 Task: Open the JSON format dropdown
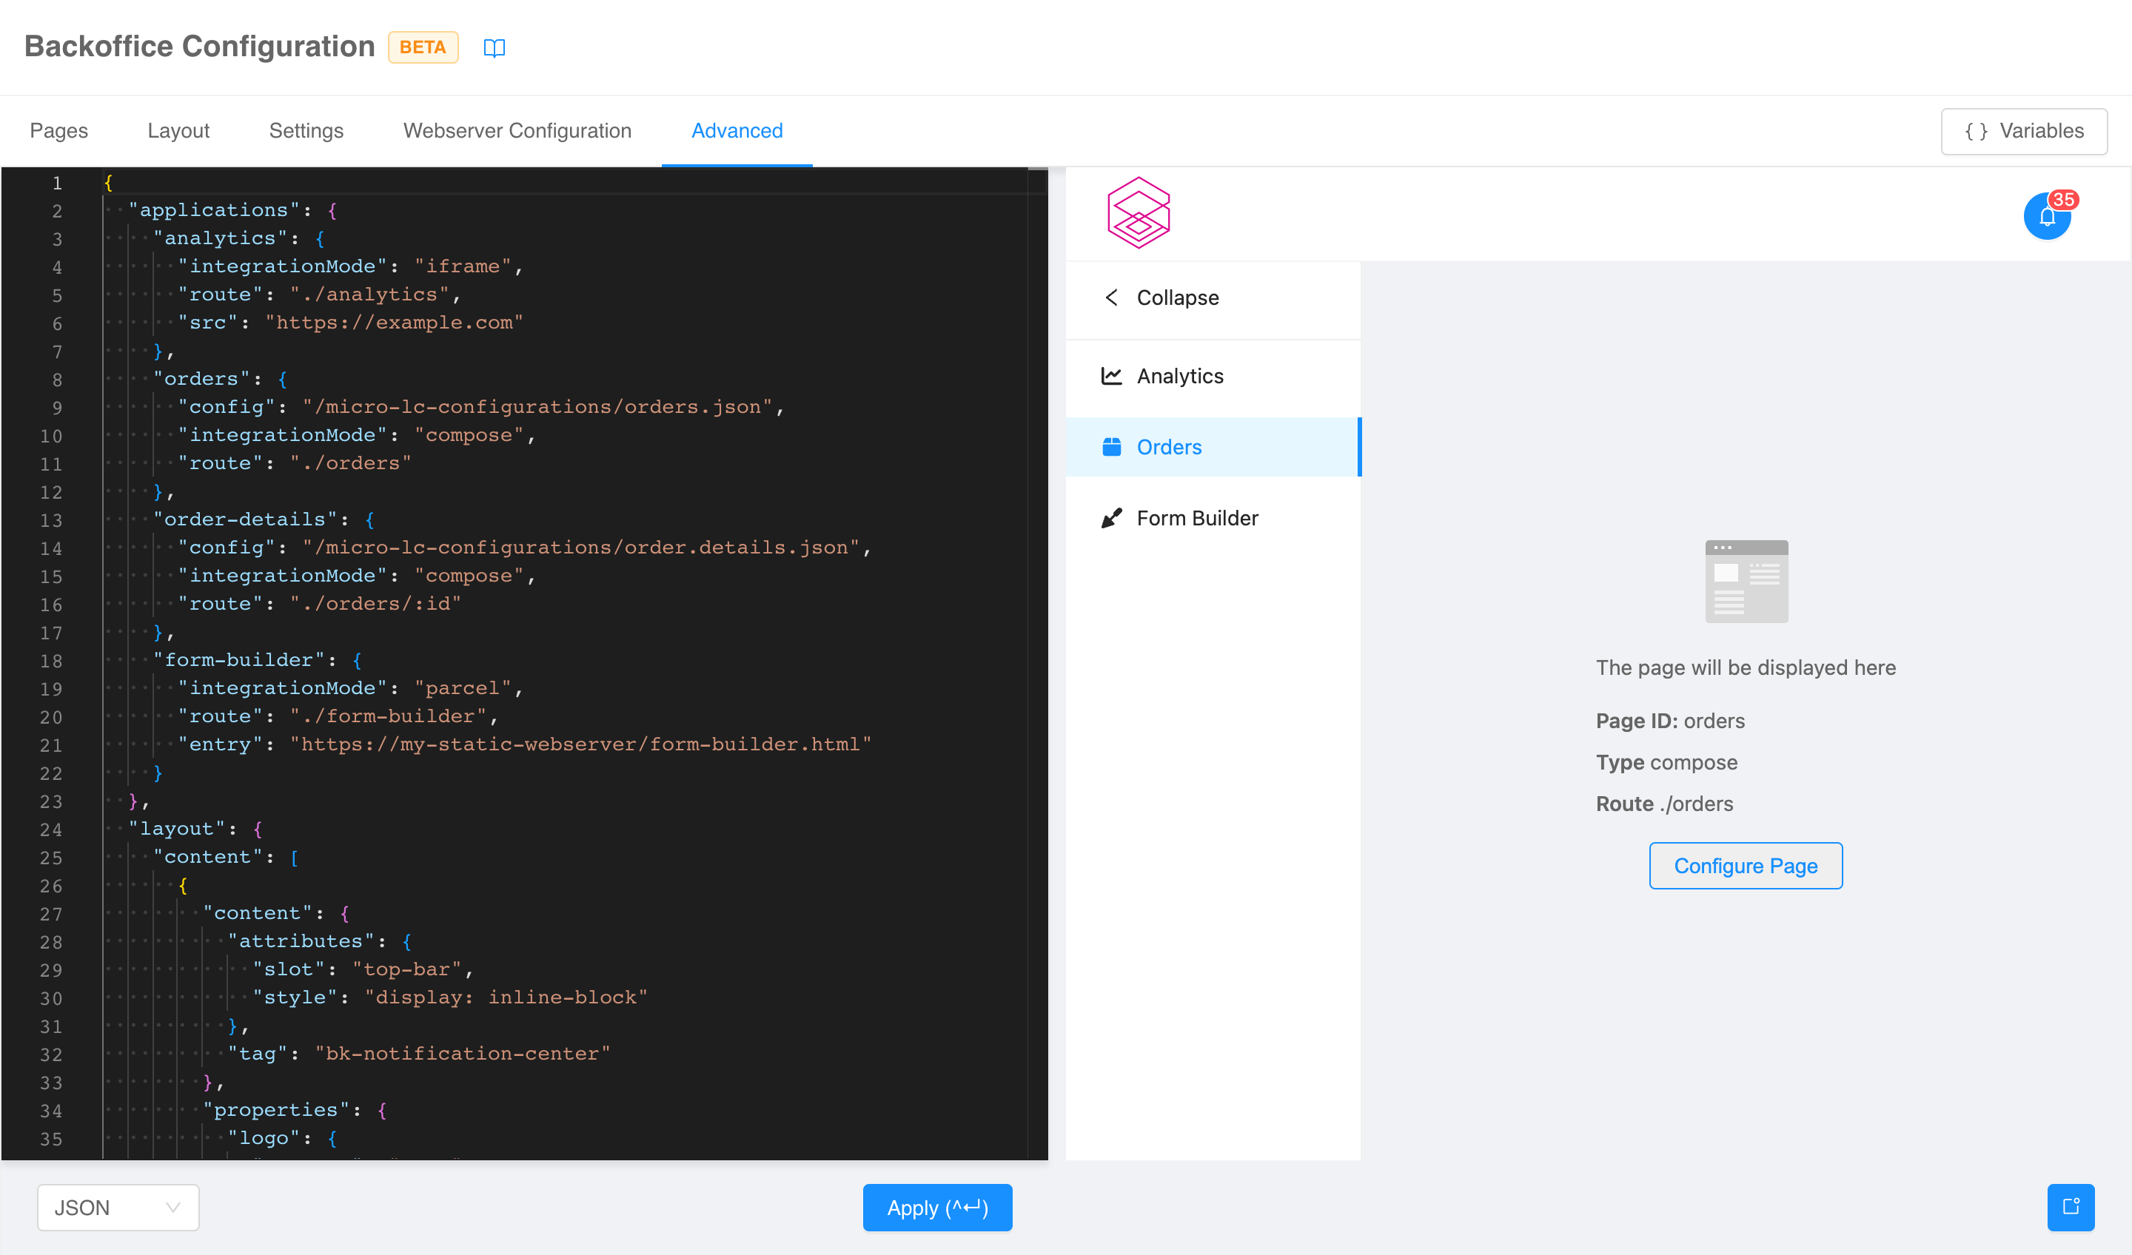click(118, 1207)
